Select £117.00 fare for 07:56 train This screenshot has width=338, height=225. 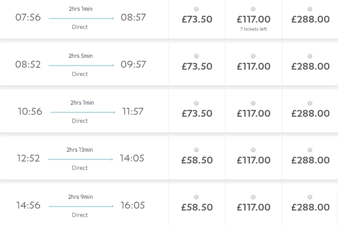pyautogui.click(x=253, y=9)
